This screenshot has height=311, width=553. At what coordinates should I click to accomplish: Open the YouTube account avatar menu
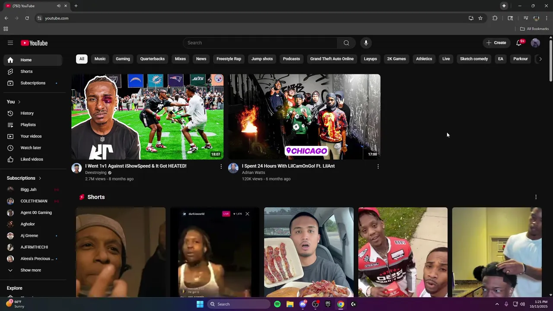tap(535, 43)
